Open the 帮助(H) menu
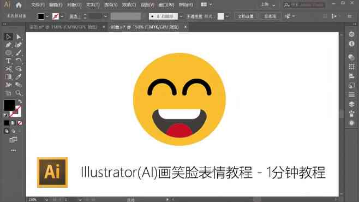 click(x=186, y=4)
